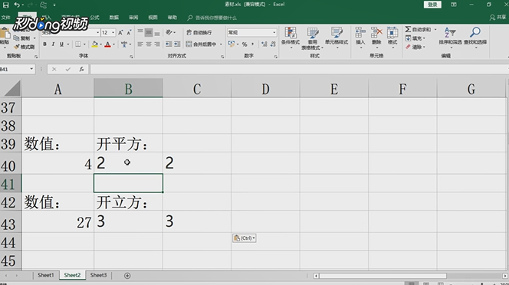Switch to the Sheet1 tab
This screenshot has height=285, width=509.
coord(45,275)
